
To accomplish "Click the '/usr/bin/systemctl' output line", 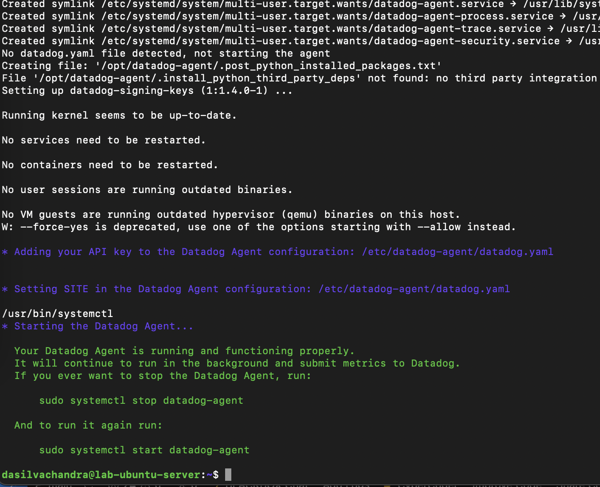I will [x=58, y=314].
